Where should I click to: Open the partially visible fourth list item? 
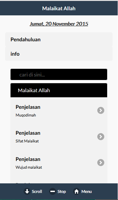59,180
